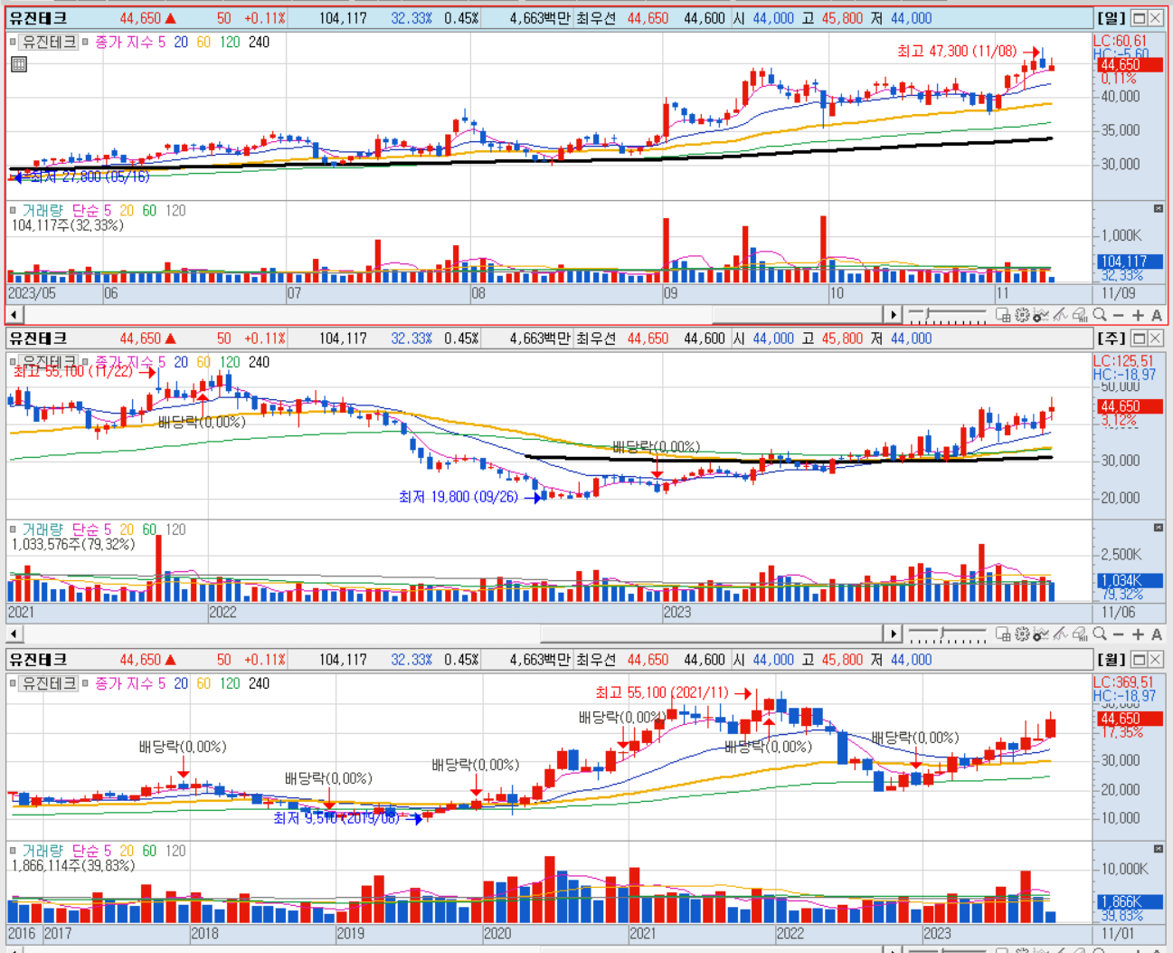1173x953 pixels.
Task: Click the 1,033,576주(79.32%) volume text
Action: pos(73,545)
